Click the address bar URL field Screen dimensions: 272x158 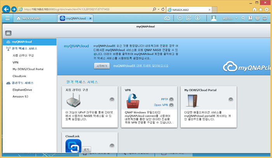85,9
